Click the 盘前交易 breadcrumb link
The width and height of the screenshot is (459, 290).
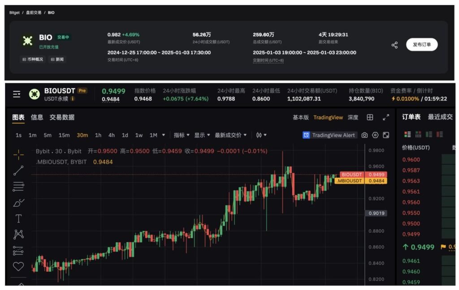pos(34,13)
